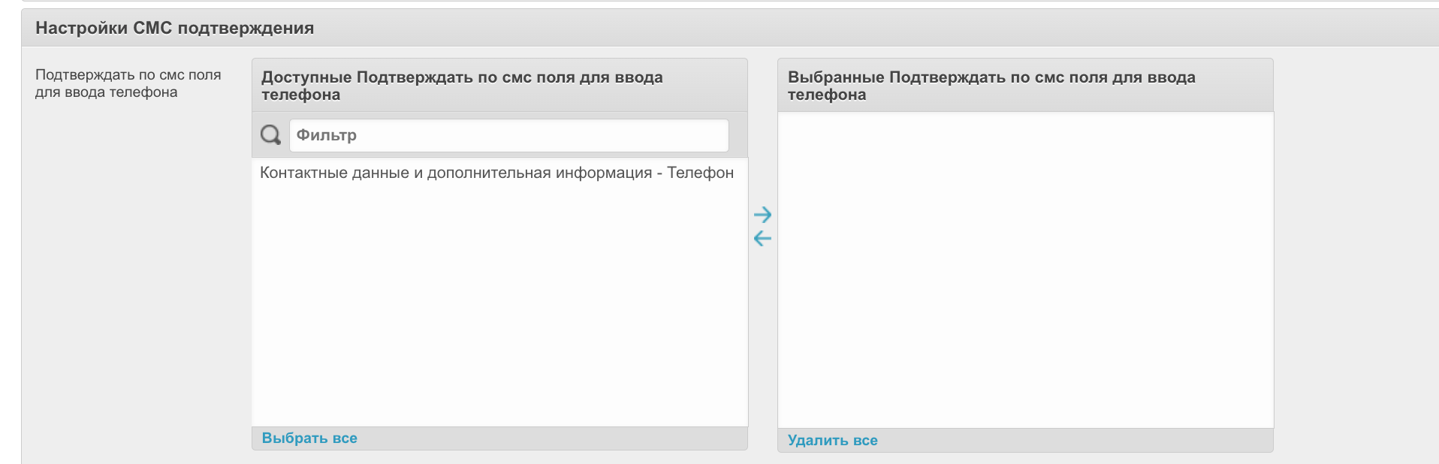The width and height of the screenshot is (1439, 464).
Task: Click the empty Выбранные list box
Action: [1025, 270]
